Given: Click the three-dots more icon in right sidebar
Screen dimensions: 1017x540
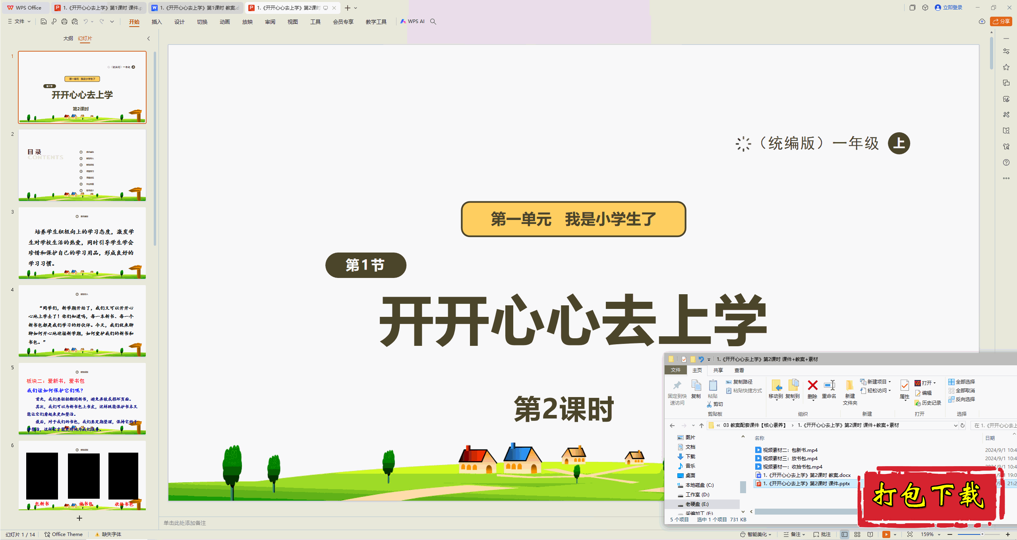Looking at the screenshot, I should tap(1006, 178).
